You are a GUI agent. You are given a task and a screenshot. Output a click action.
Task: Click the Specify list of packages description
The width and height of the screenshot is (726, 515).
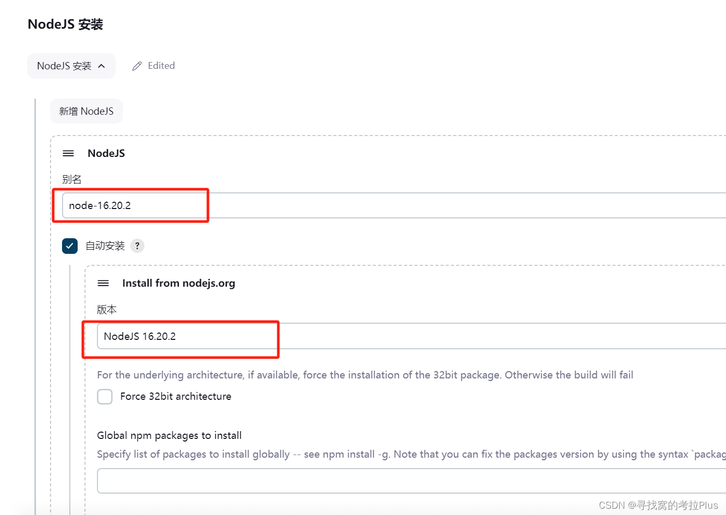pos(412,454)
